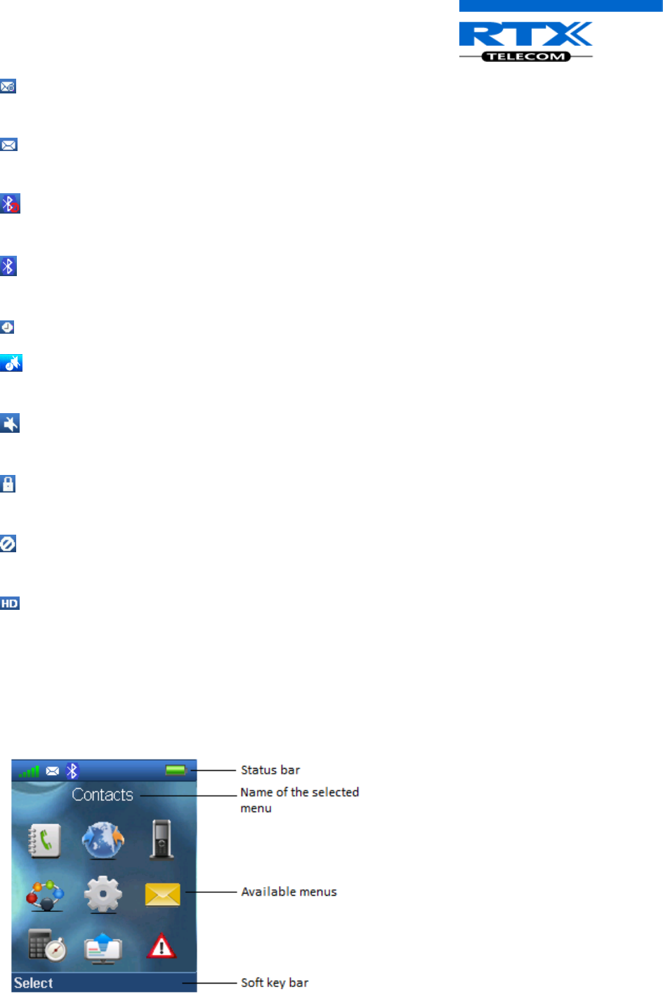Open the yellow envelope Messaging menu icon

(x=162, y=894)
